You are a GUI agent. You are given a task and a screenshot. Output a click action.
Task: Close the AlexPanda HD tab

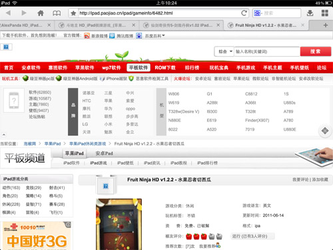pyautogui.click(x=49, y=25)
